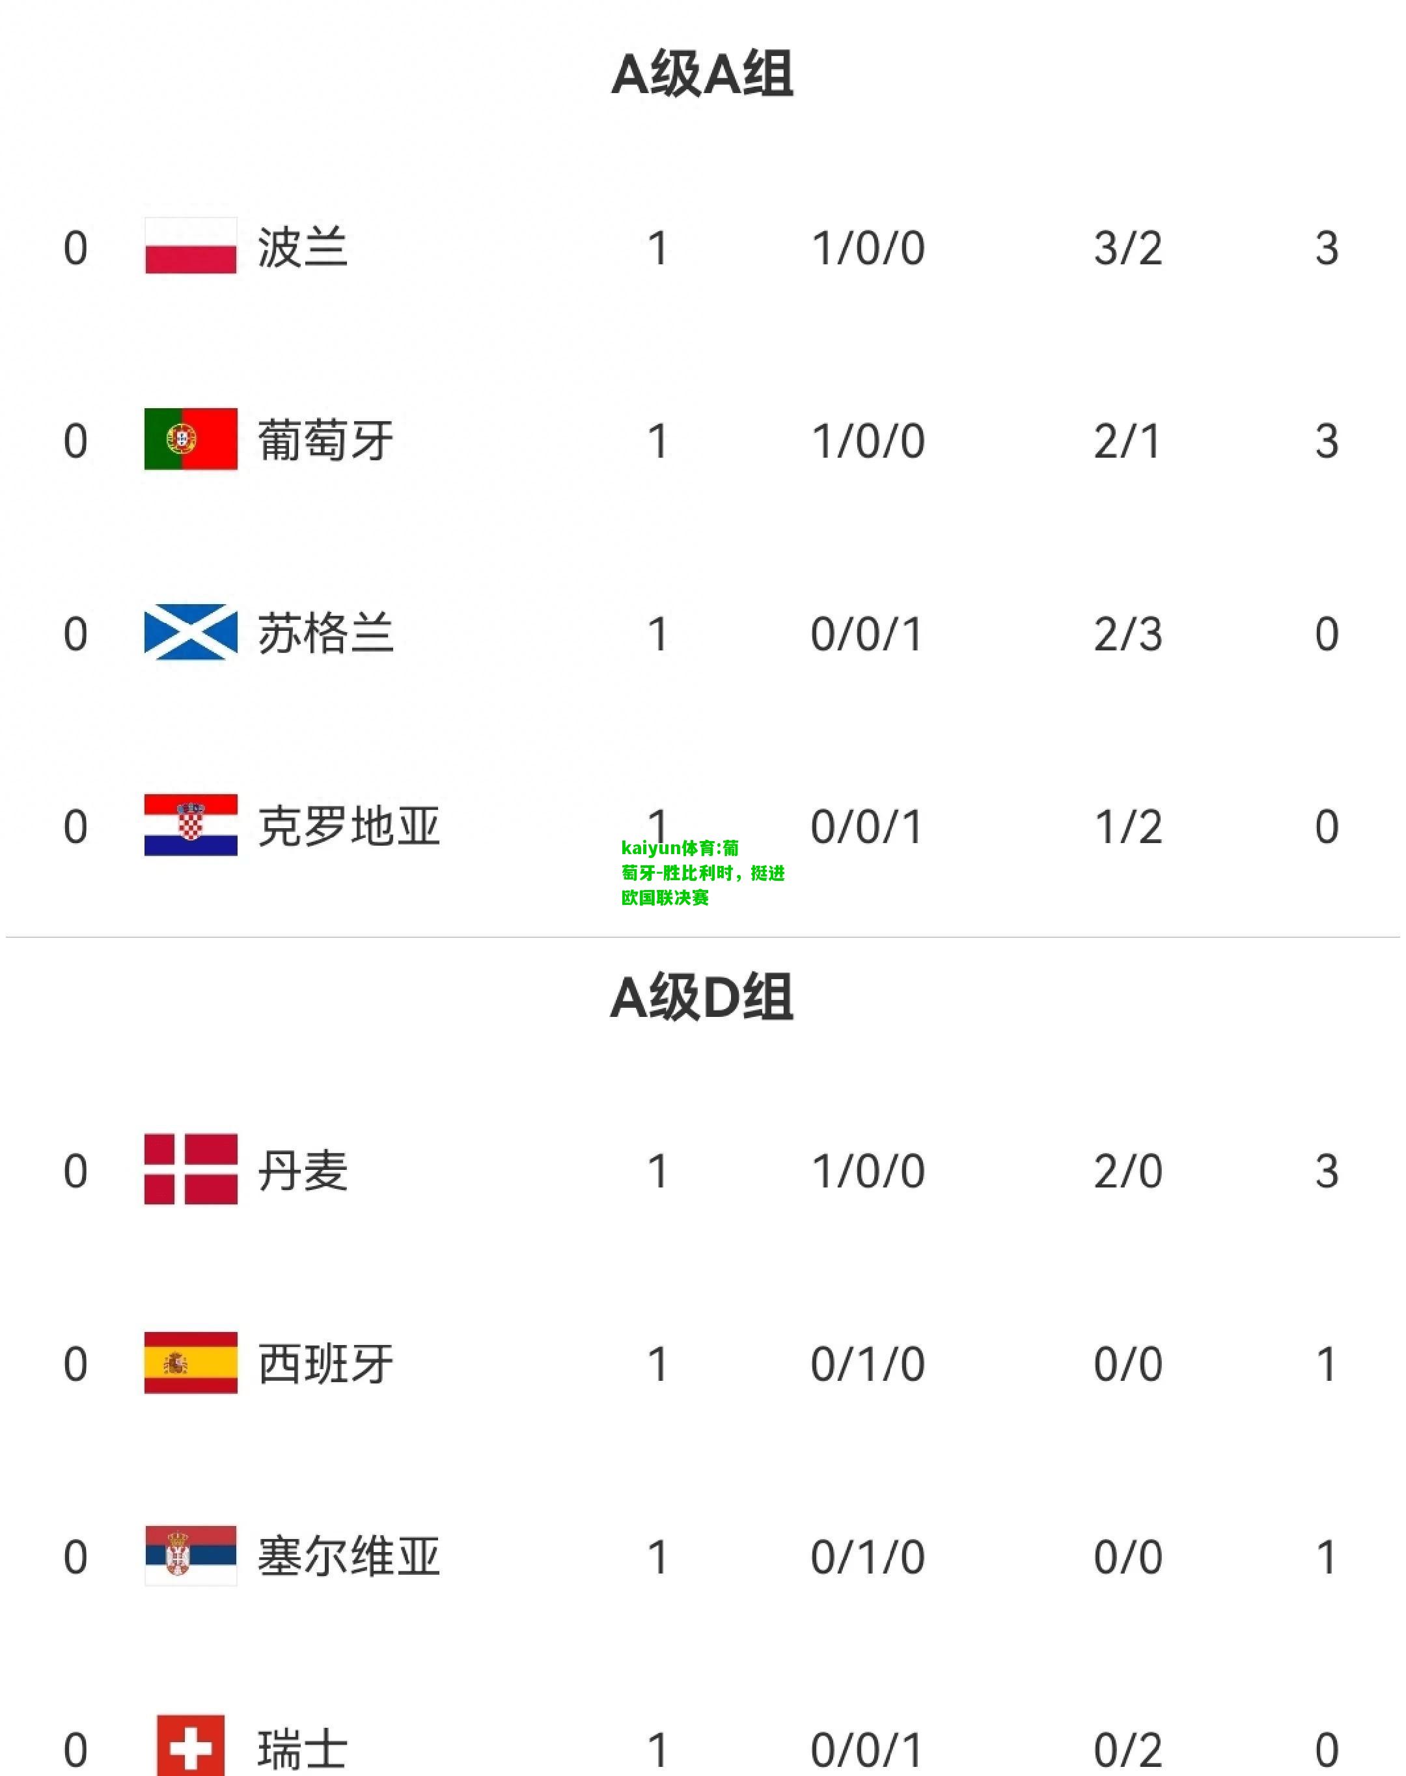
Task: Click the Spain flag icon
Action: [191, 1363]
